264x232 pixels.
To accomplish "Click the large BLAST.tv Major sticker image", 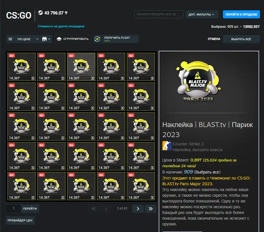I will pyautogui.click(x=198, y=81).
